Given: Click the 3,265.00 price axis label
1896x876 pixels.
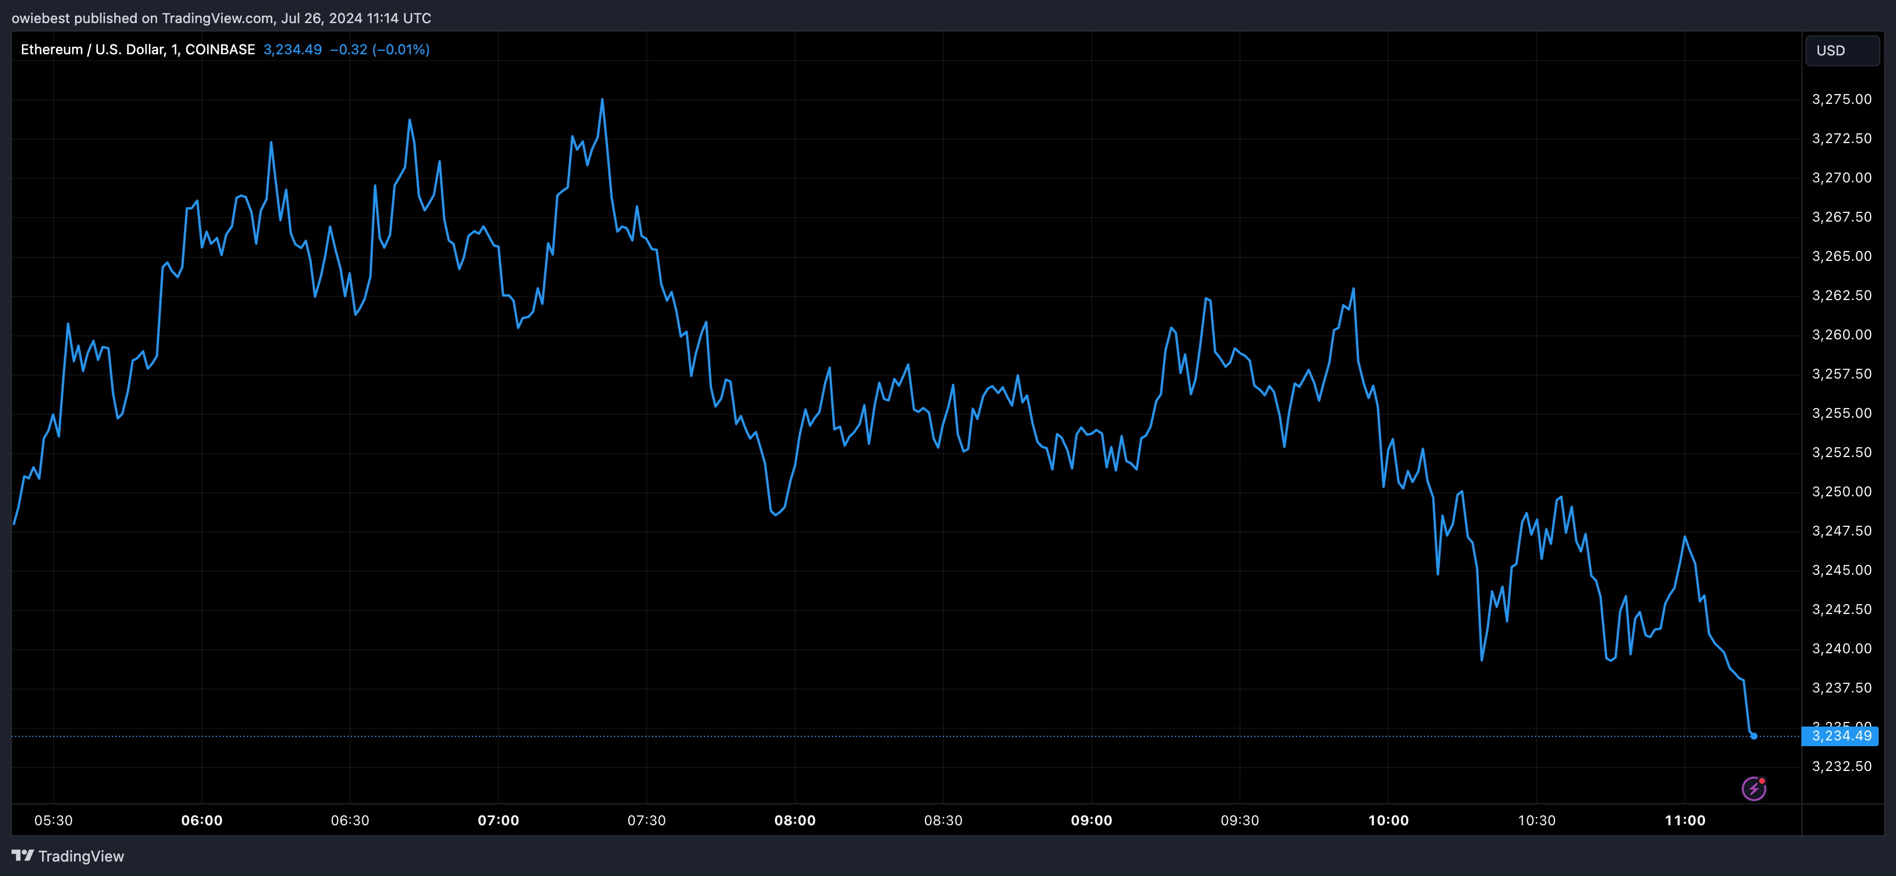Looking at the screenshot, I should coord(1842,256).
